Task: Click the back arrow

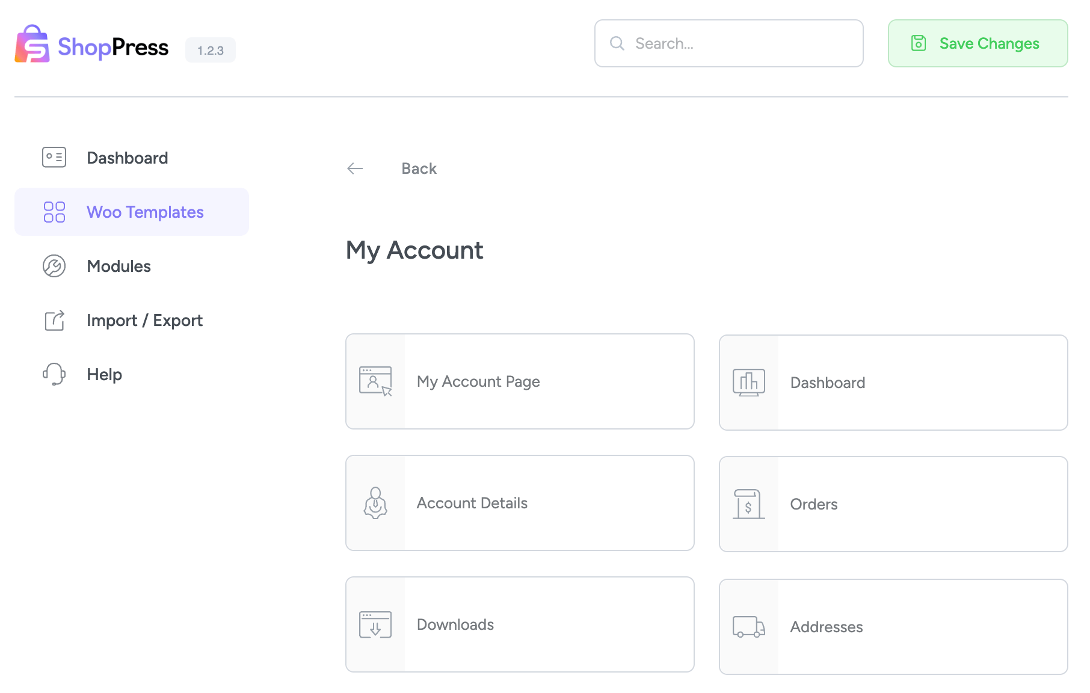Action: click(355, 168)
